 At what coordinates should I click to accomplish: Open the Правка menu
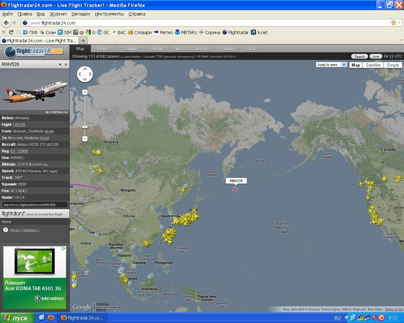25,14
